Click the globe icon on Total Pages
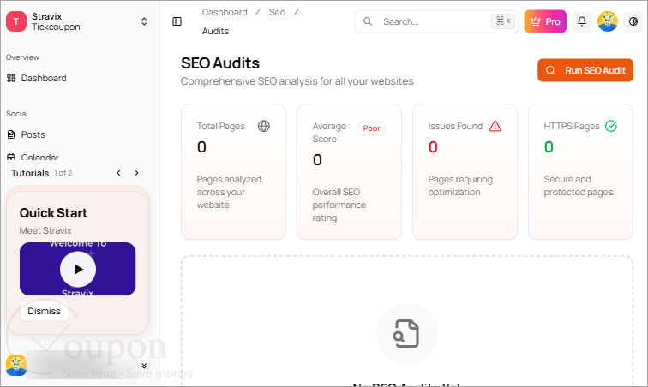 [264, 126]
